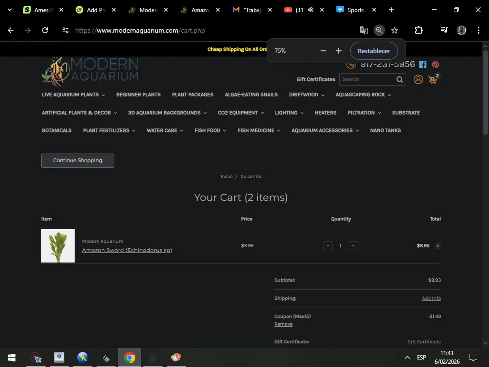Viewport: 489px width, 367px height.
Task: Click the zoom magnifier icon in address bar
Action: pyautogui.click(x=379, y=30)
